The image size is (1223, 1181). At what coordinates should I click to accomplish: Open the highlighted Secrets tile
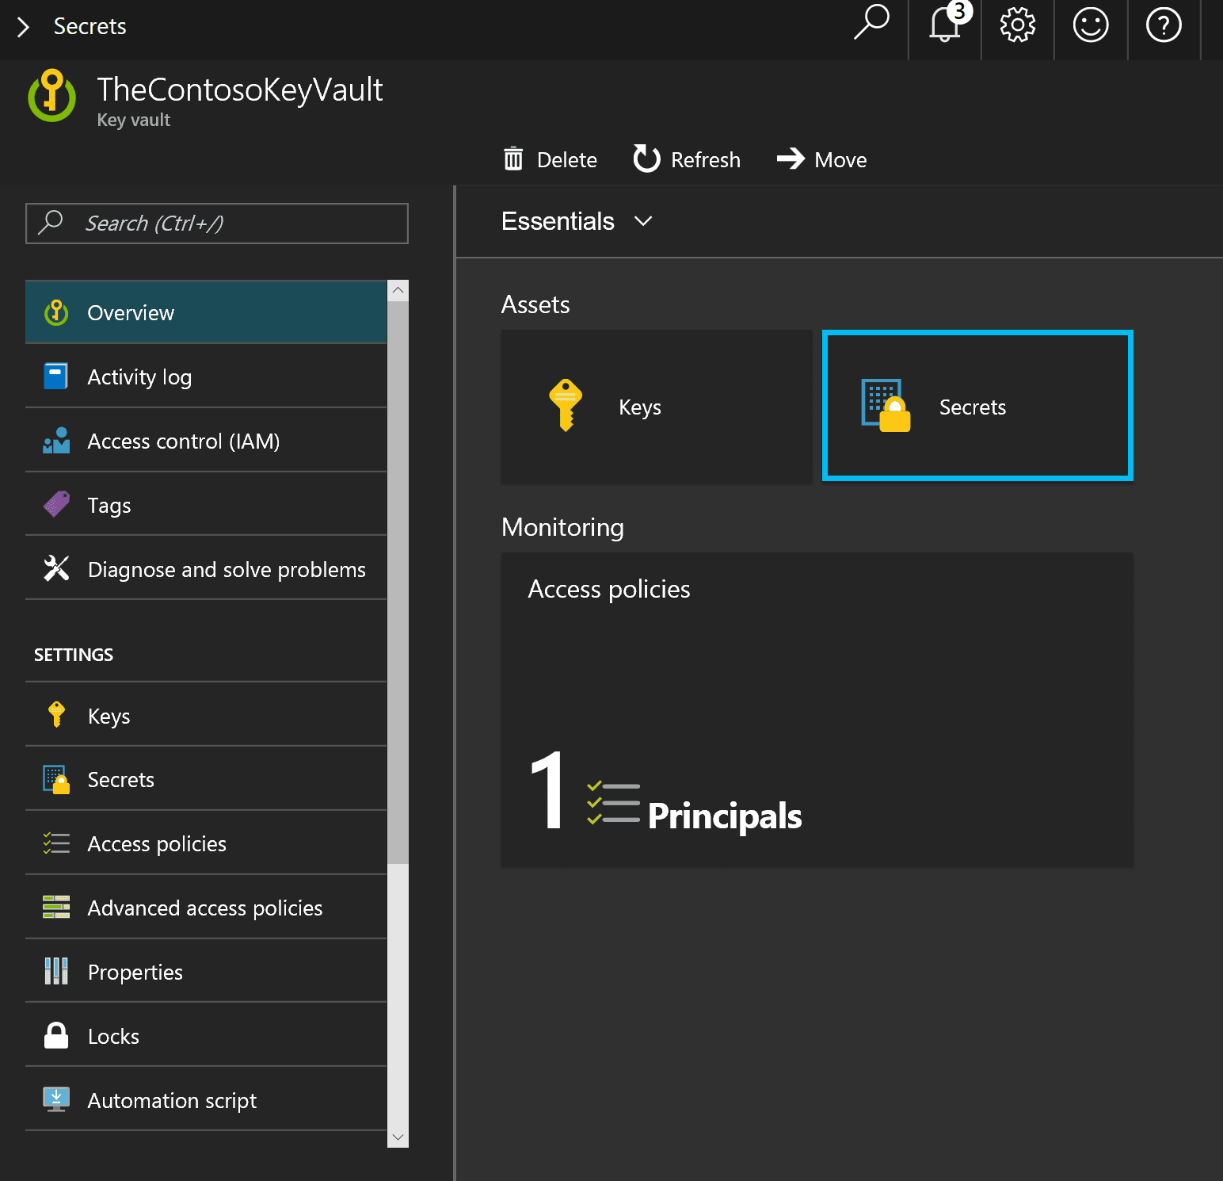pyautogui.click(x=977, y=405)
